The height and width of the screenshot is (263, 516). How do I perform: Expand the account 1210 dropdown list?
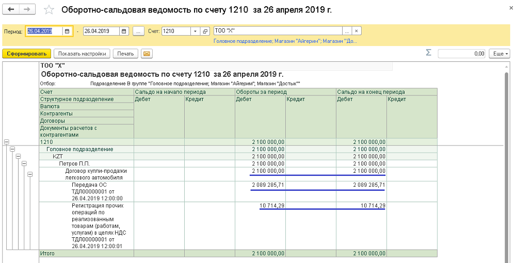[195, 31]
